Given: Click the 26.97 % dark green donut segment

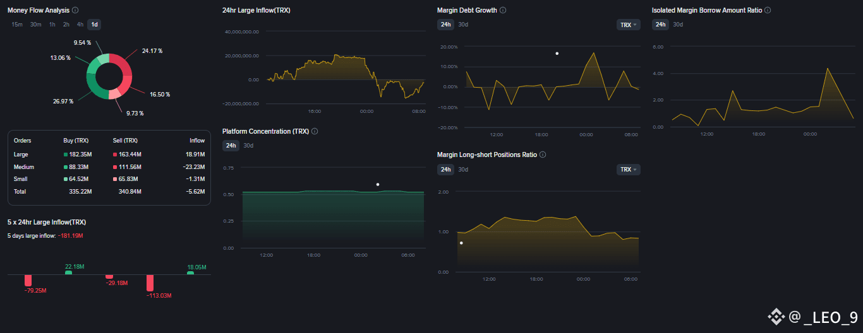Looking at the screenshot, I should click(x=95, y=86).
